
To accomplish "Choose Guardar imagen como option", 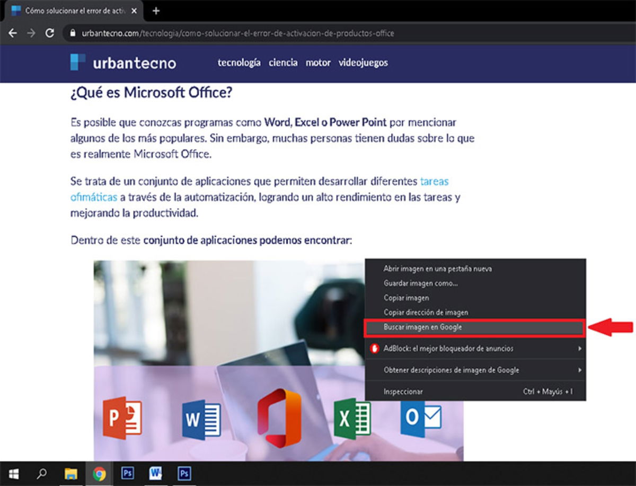I will coord(420,283).
